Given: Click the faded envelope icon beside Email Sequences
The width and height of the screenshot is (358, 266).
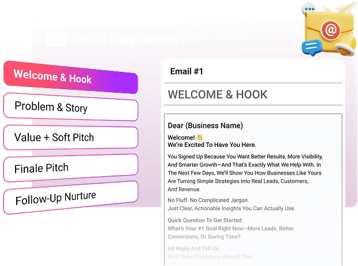Looking at the screenshot, I should (55, 40).
